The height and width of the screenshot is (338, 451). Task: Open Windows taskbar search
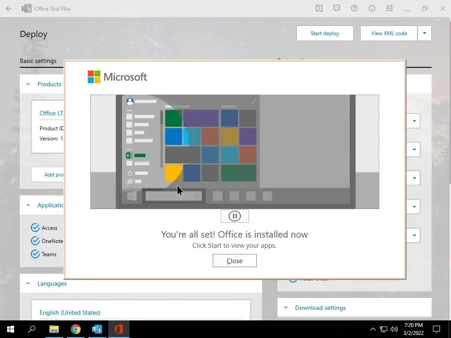[32, 329]
